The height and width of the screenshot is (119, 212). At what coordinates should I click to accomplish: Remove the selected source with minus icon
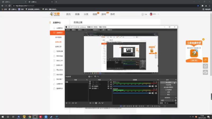pos(93,103)
